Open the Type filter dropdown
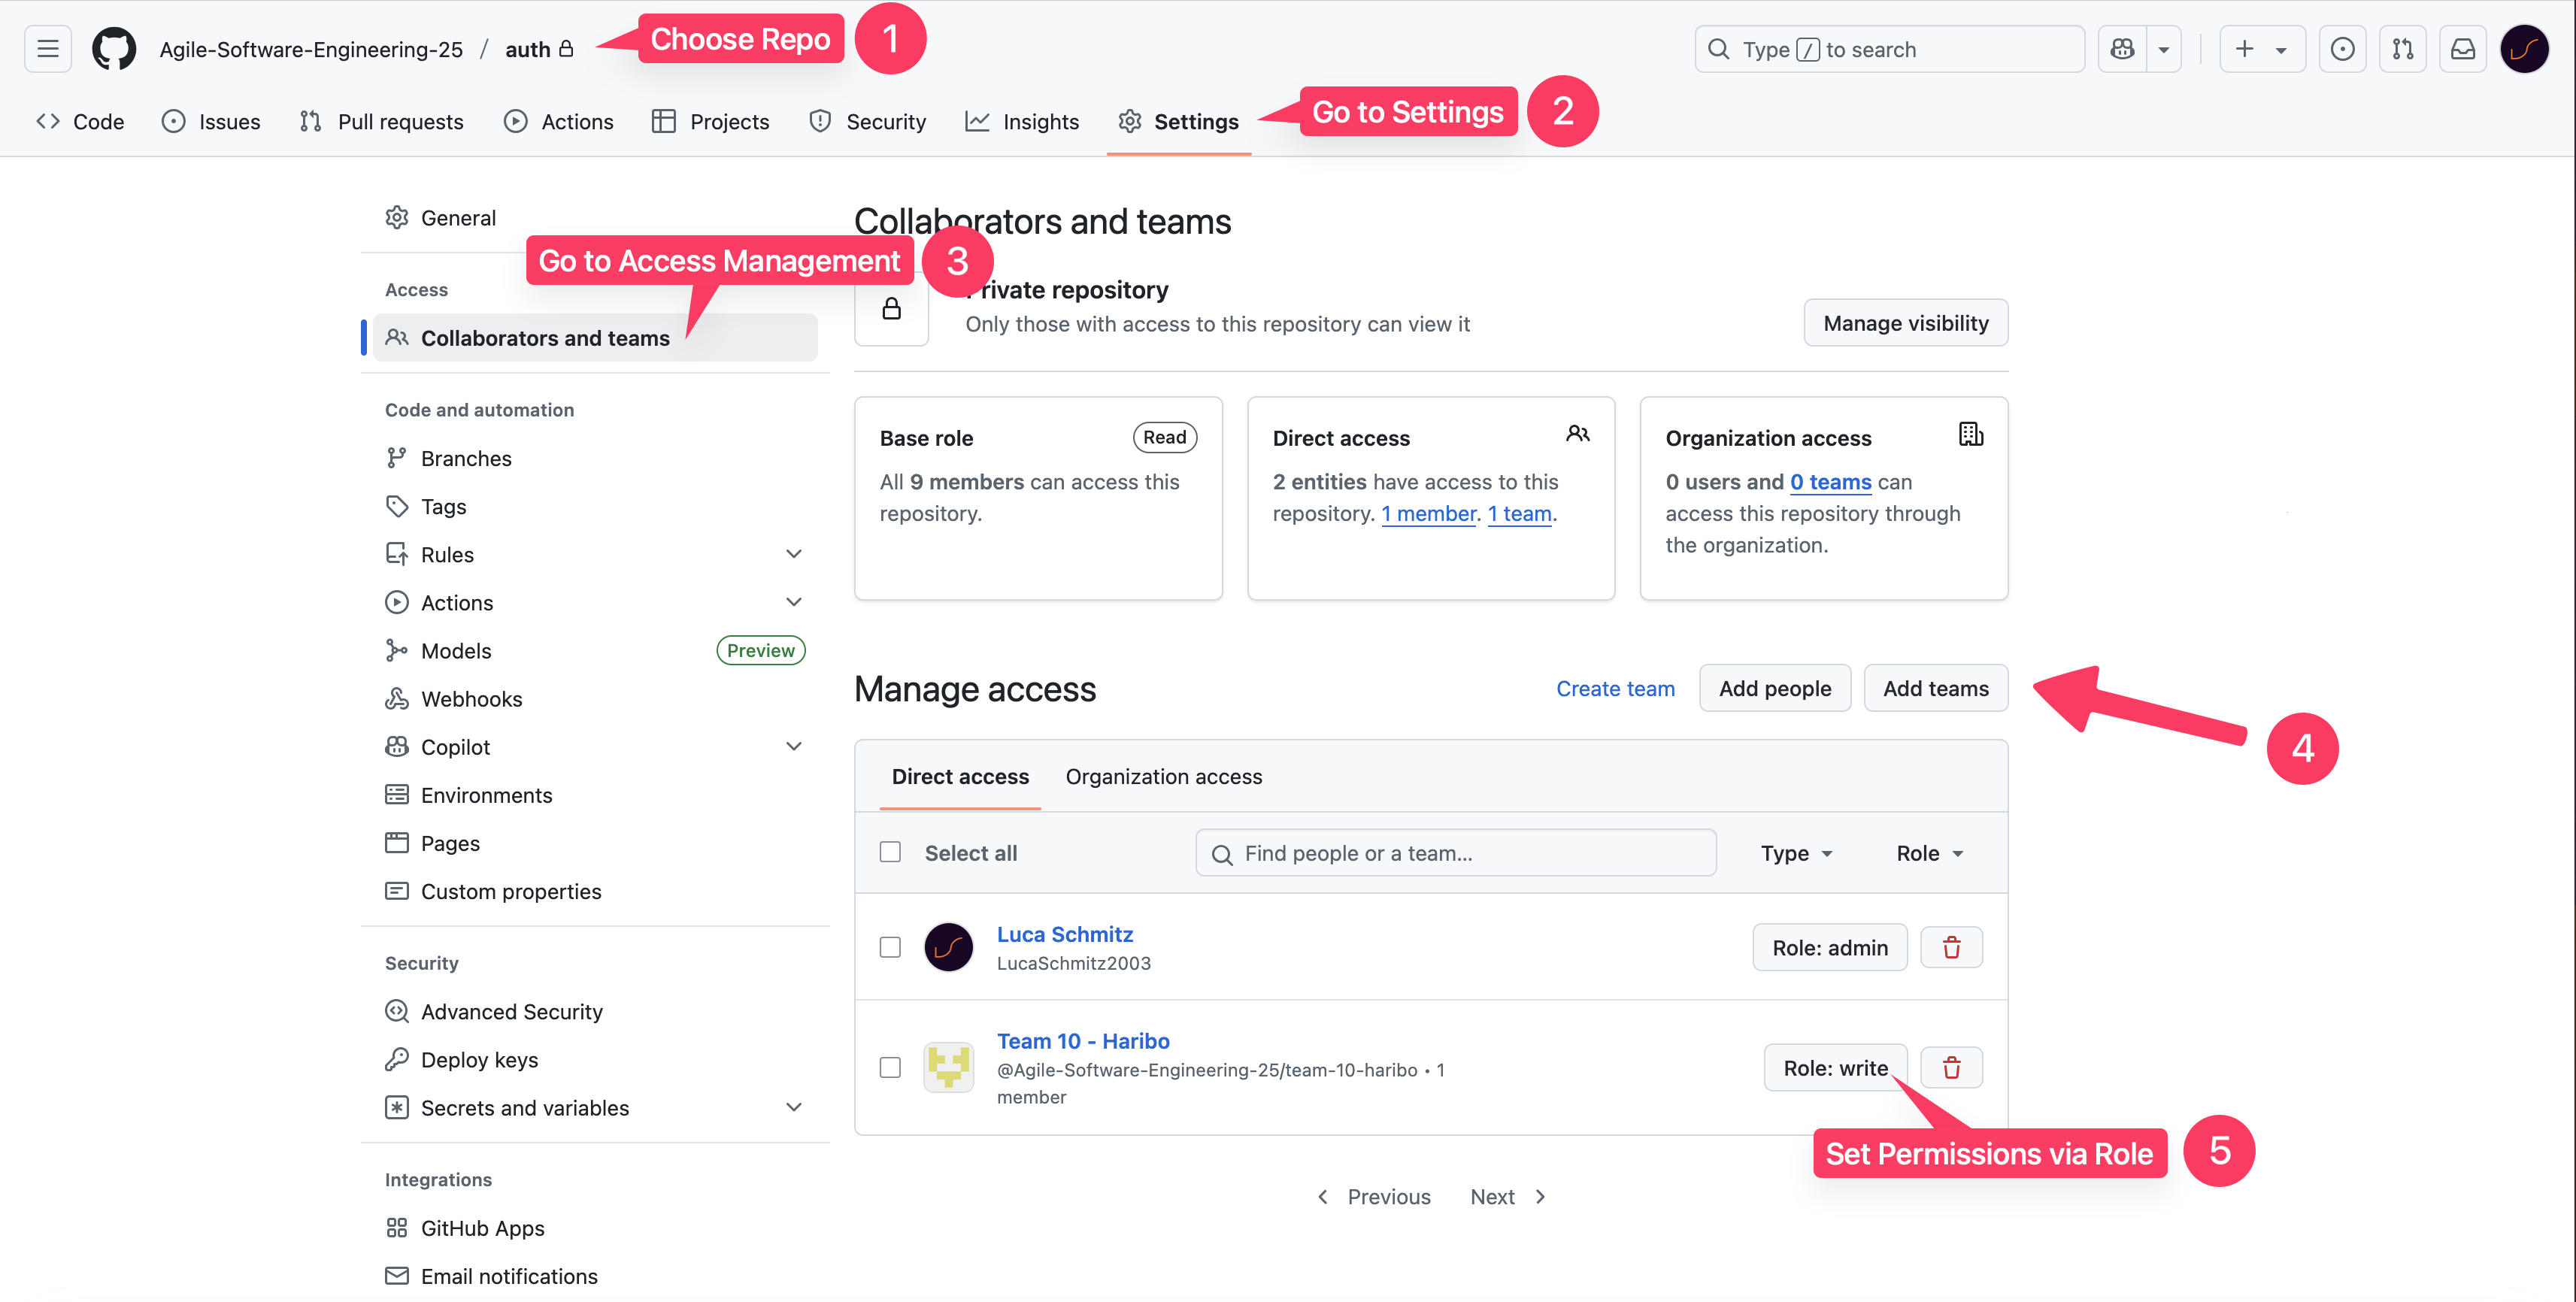Viewport: 2576px width, 1302px height. click(1797, 853)
